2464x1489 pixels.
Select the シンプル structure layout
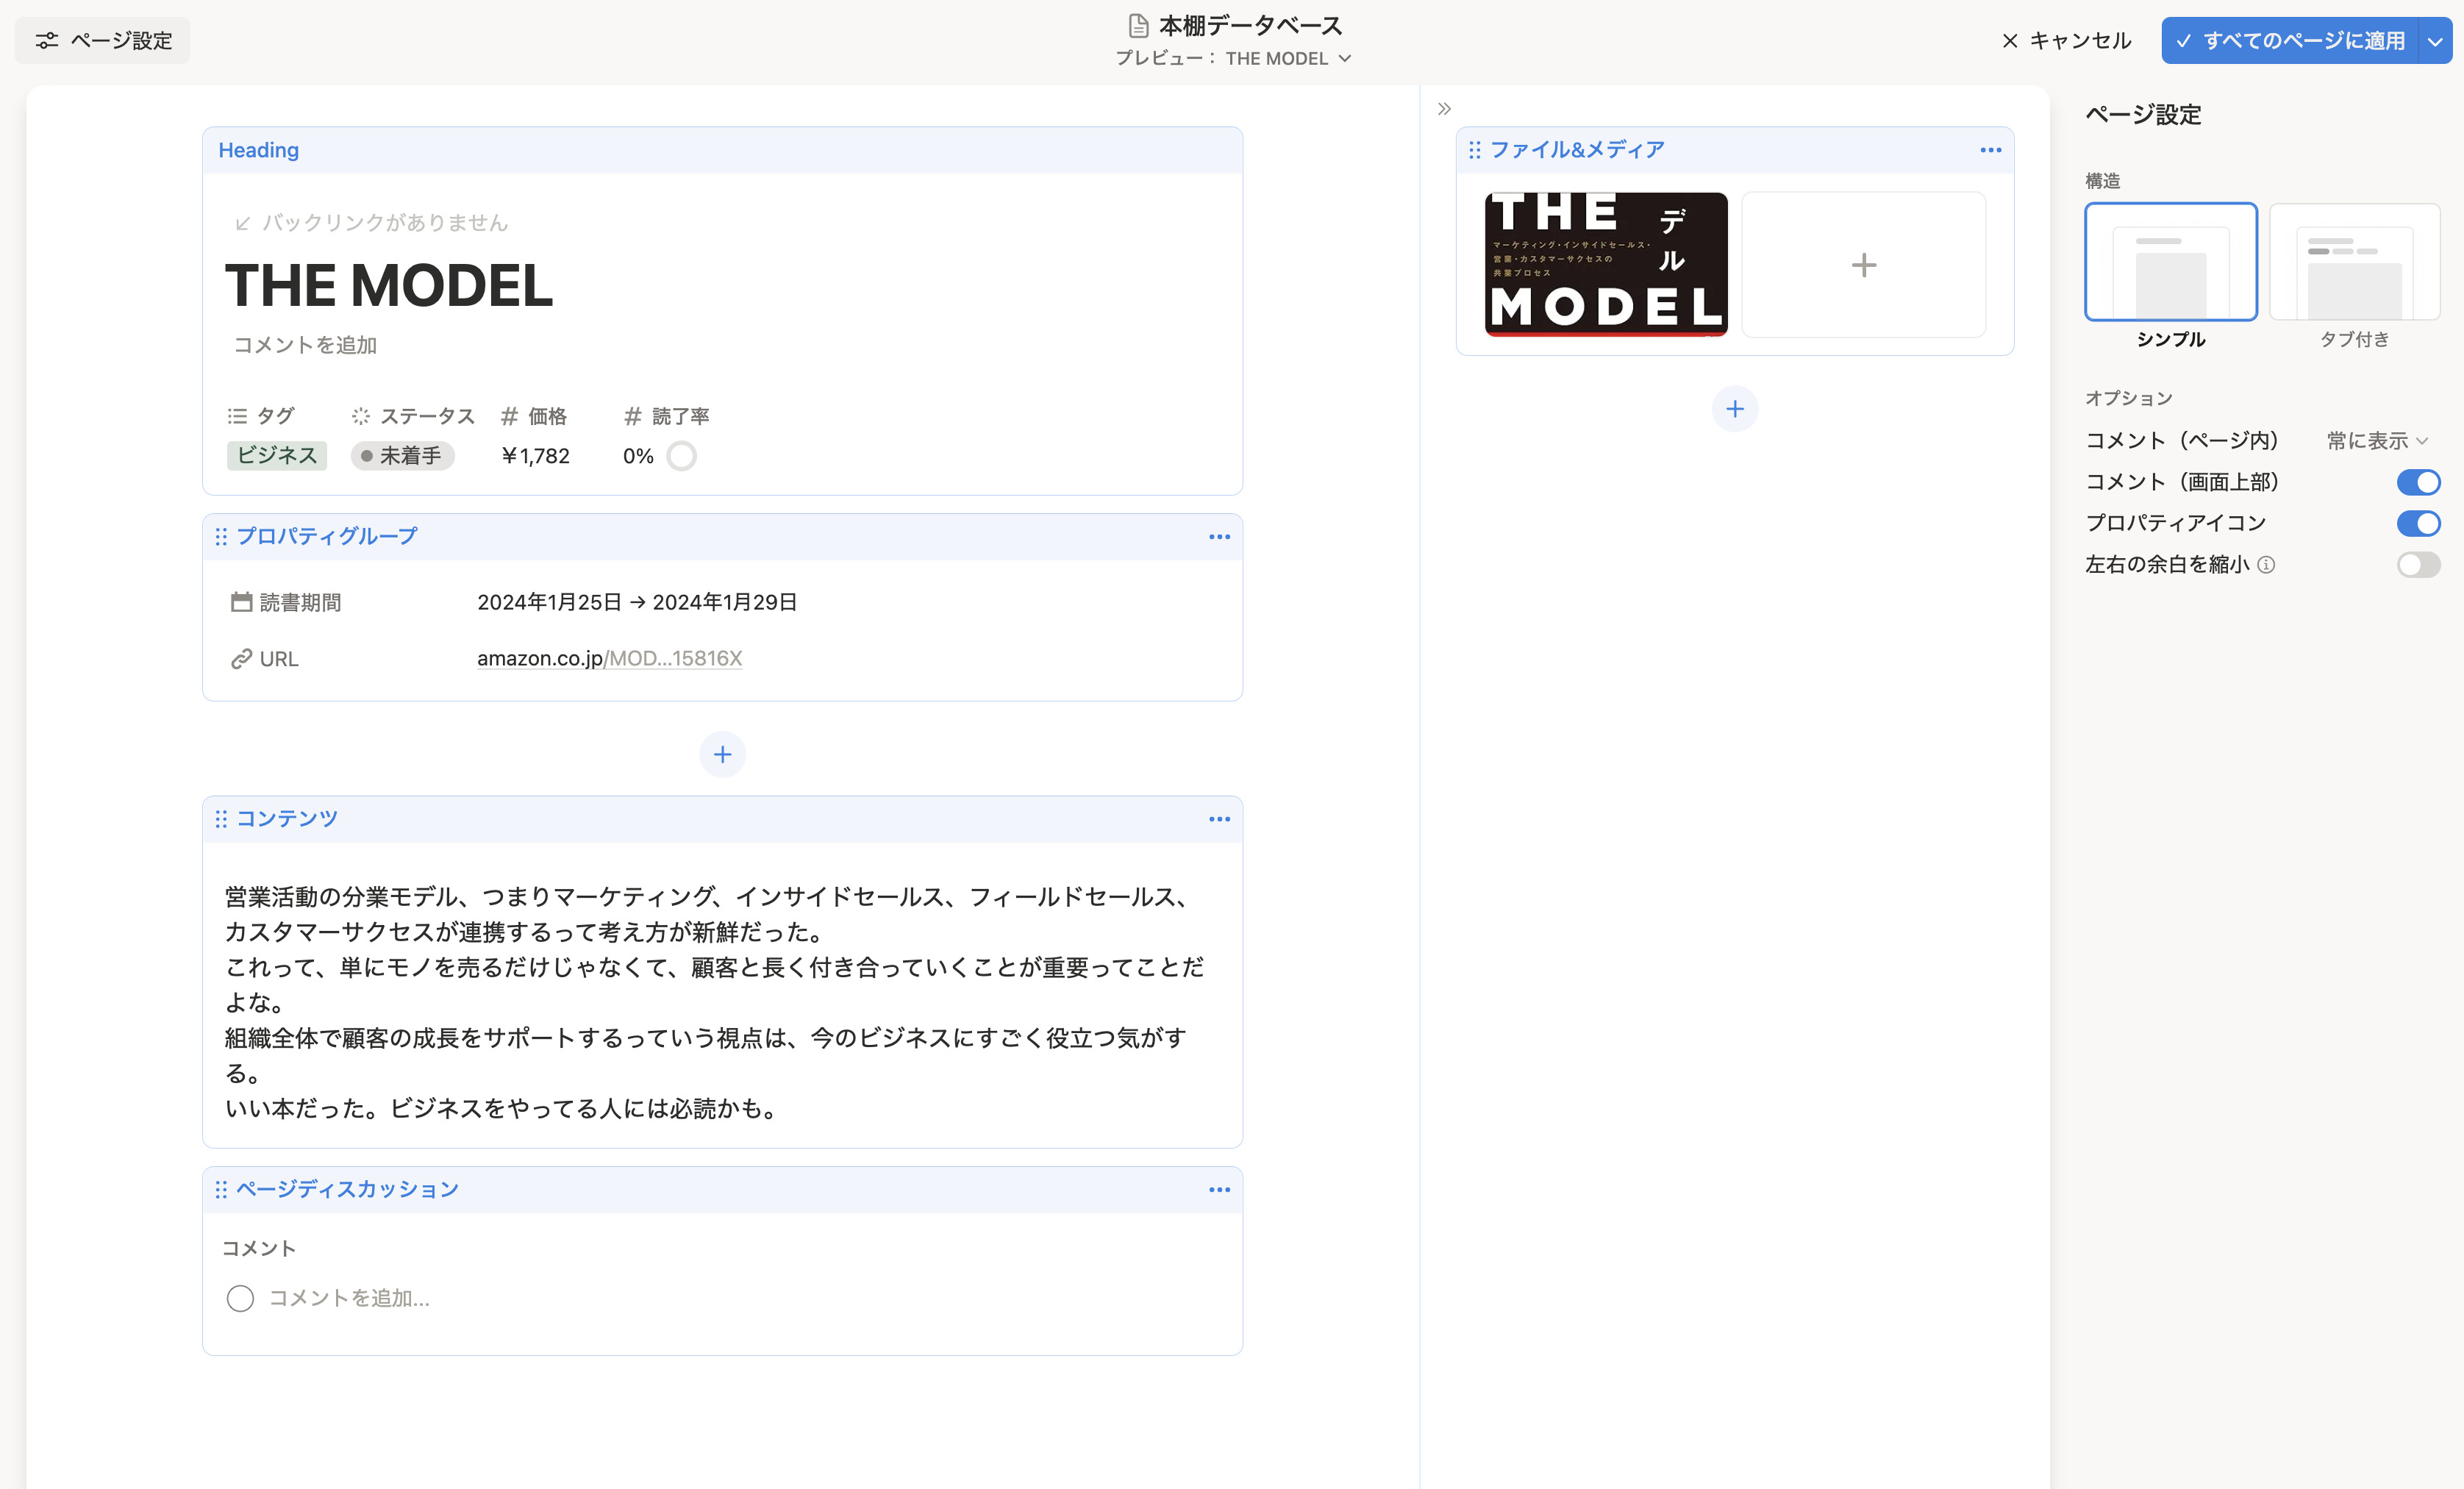coord(2170,263)
